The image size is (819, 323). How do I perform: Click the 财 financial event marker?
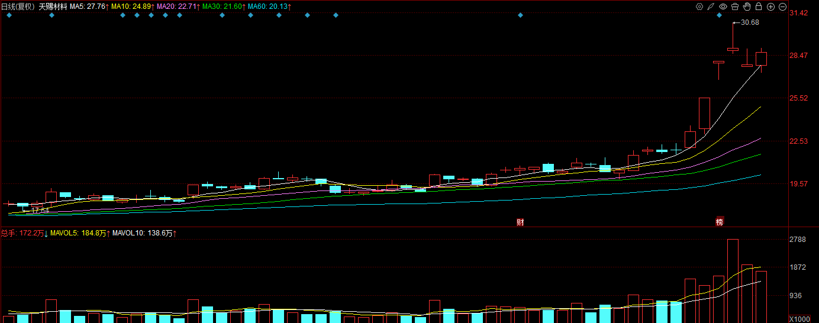click(520, 222)
